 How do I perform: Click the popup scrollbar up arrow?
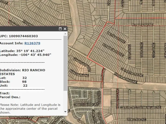pos(65,34)
